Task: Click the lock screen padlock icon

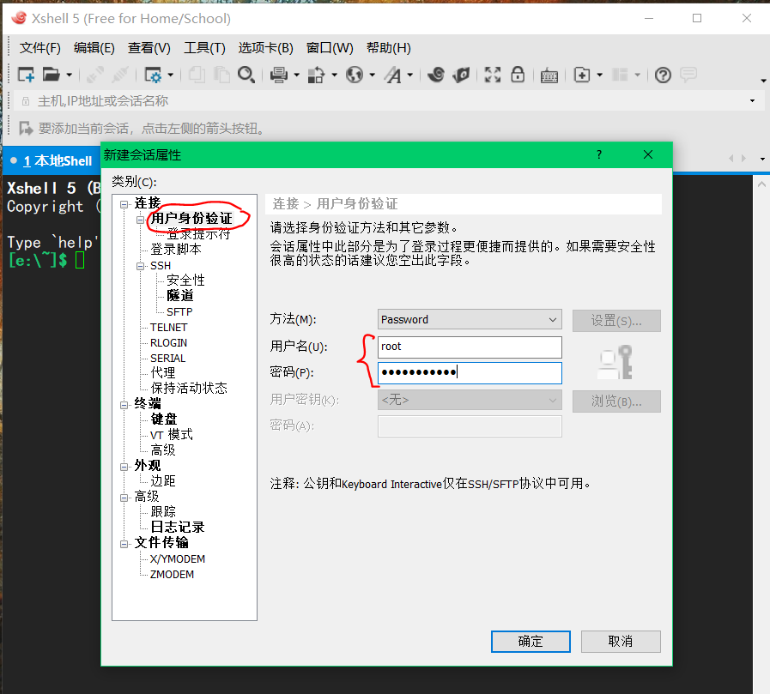Action: (518, 75)
